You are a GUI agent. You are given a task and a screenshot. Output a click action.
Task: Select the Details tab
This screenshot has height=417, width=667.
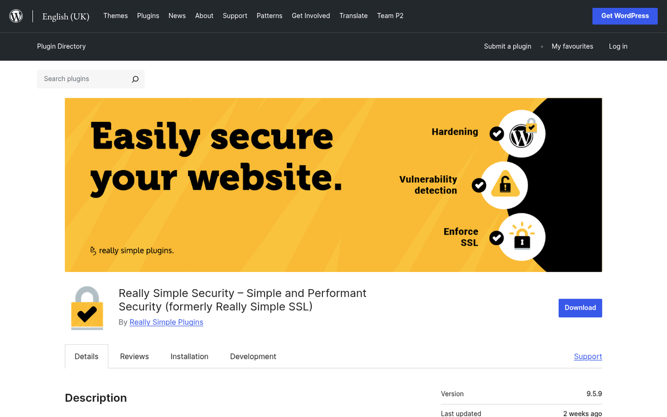click(86, 356)
